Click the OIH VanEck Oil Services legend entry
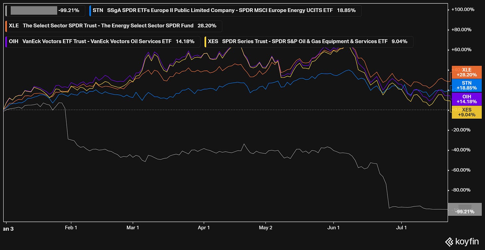Viewport: 485px width, 250px height. click(103, 42)
